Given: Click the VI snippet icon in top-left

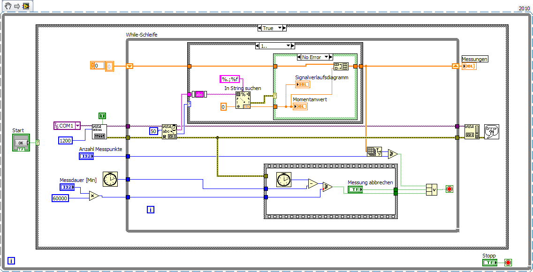Looking at the screenshot, I should click(x=26, y=7).
